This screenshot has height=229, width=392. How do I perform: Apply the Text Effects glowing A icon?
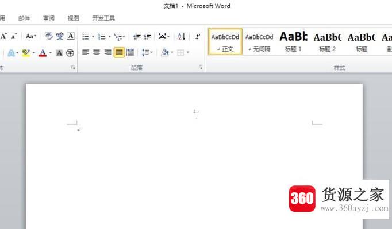[11, 53]
